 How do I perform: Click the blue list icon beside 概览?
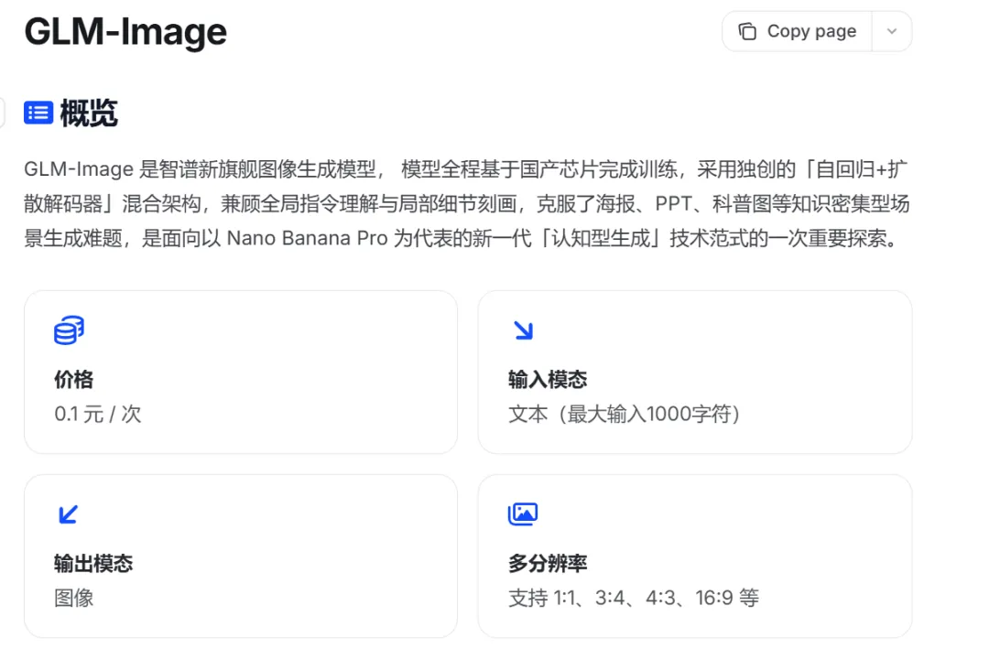(38, 113)
